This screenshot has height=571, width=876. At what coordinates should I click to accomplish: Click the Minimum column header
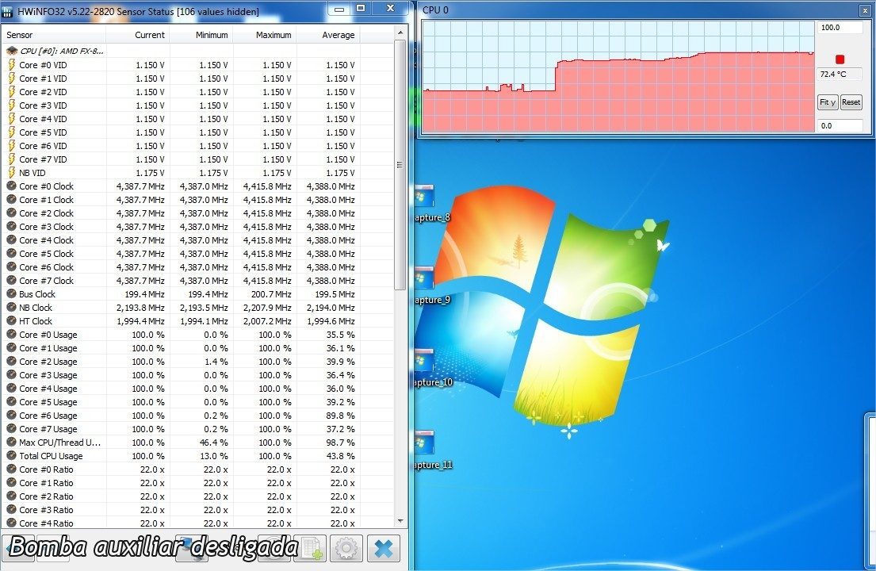point(201,35)
